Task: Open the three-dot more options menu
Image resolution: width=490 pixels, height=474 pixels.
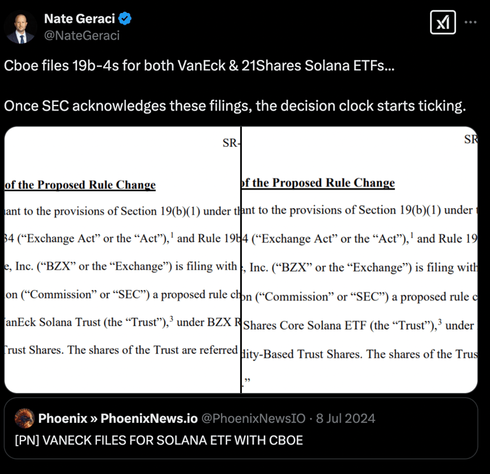Action: 470,23
